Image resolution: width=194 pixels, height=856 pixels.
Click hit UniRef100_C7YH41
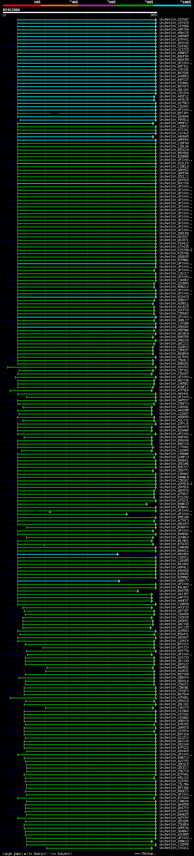point(174,447)
